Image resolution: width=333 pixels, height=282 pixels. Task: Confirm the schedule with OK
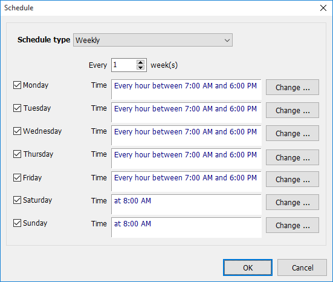tap(248, 267)
